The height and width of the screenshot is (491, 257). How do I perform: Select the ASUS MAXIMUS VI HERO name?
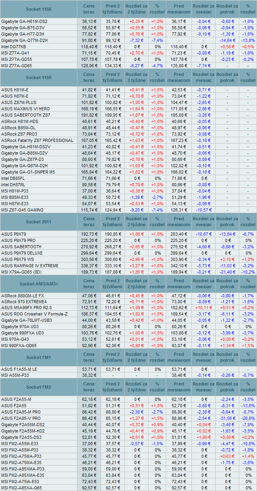click(25, 109)
